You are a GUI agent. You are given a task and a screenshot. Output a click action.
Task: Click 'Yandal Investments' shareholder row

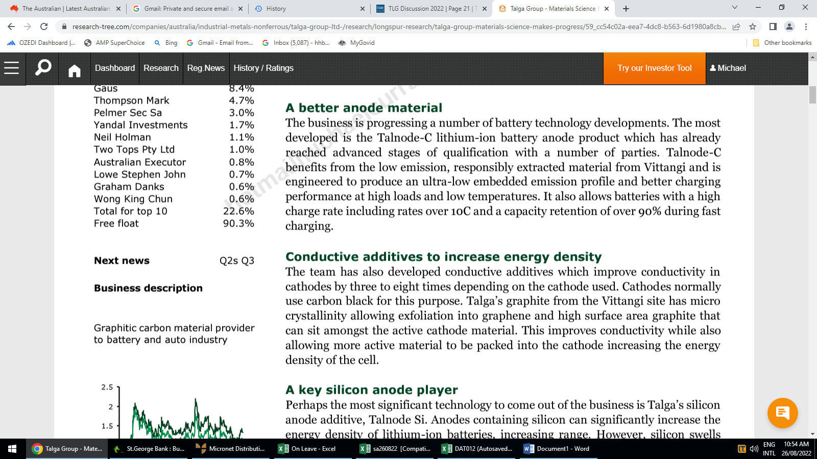[x=174, y=125]
